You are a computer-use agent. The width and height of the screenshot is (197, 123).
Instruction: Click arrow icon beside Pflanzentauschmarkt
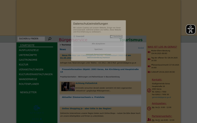point(149,66)
